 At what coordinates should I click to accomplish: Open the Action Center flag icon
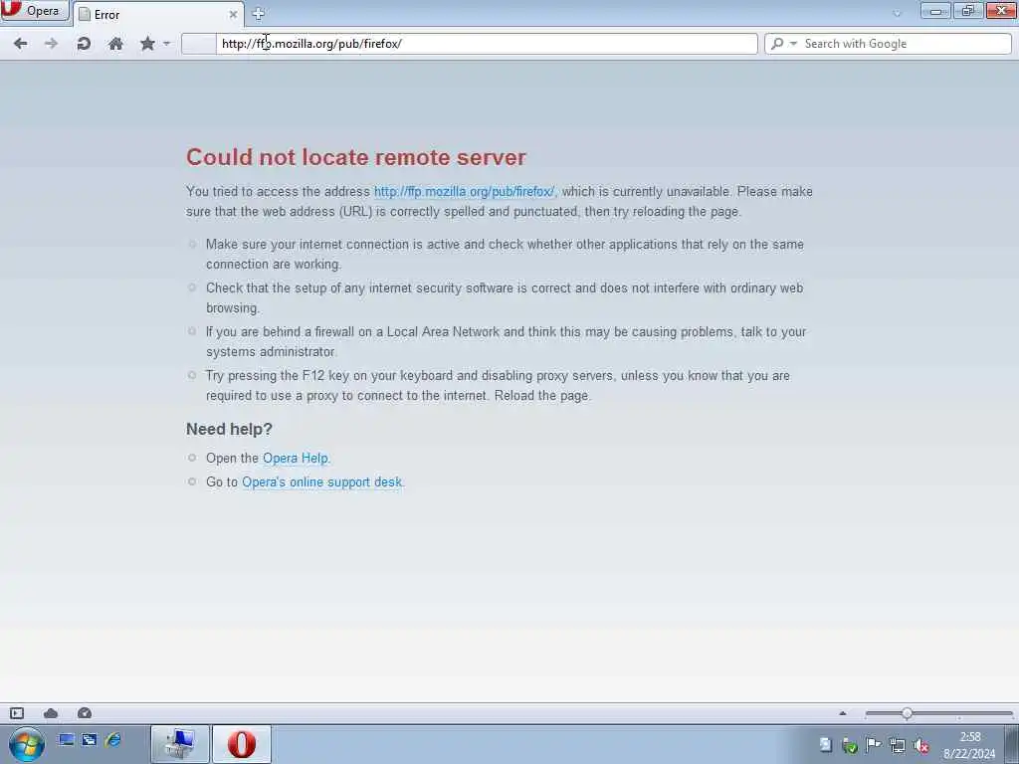click(x=874, y=745)
